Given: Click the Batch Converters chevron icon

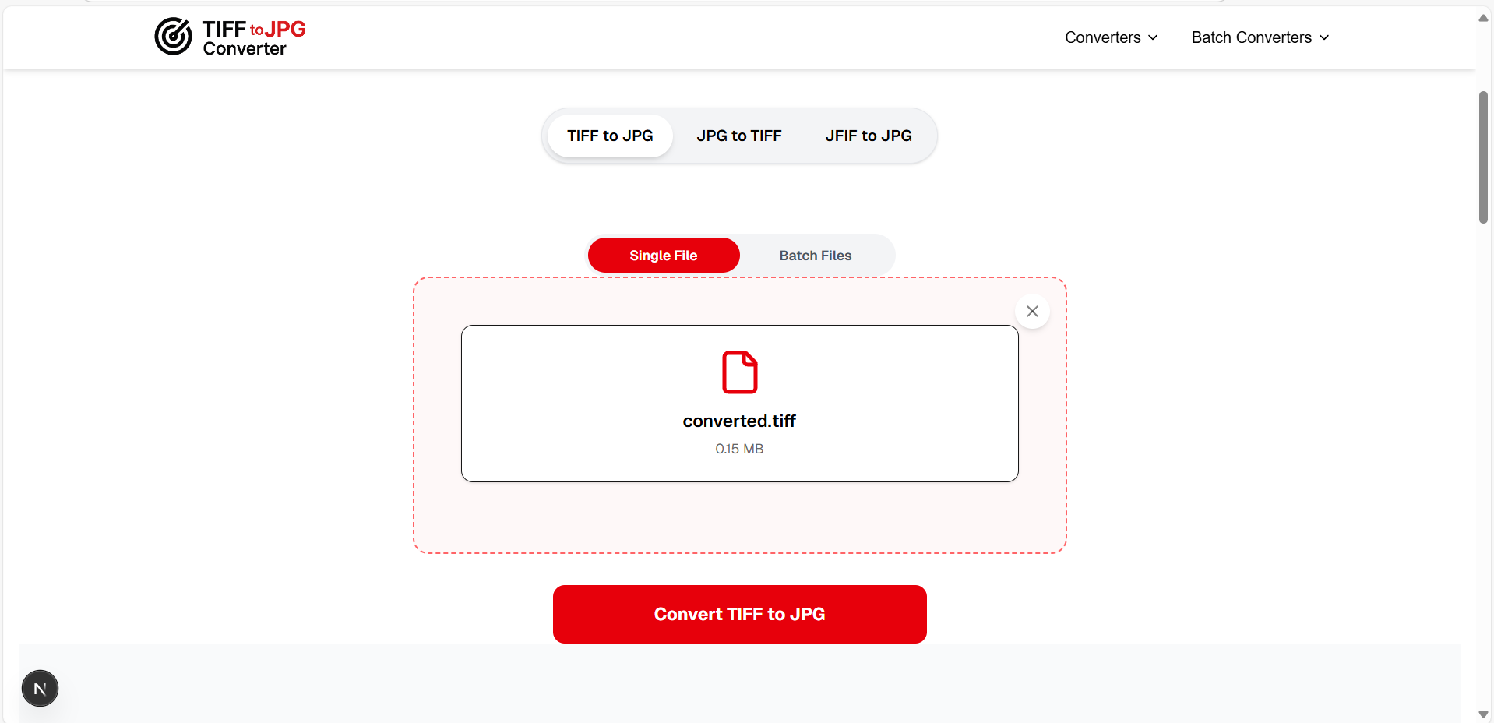Looking at the screenshot, I should [1324, 37].
